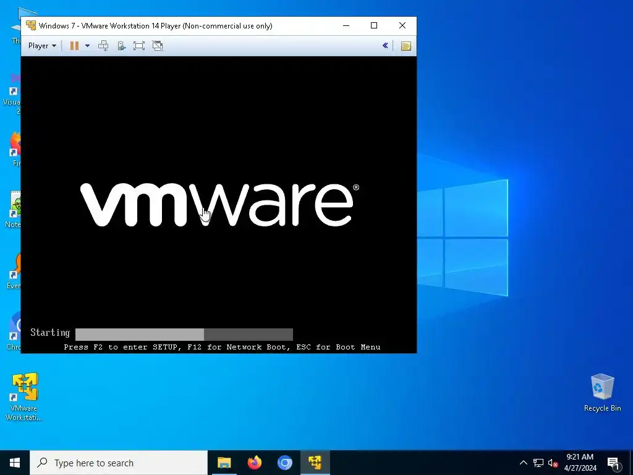Minimize the VMware Player window
The image size is (633, 475).
[x=346, y=25]
